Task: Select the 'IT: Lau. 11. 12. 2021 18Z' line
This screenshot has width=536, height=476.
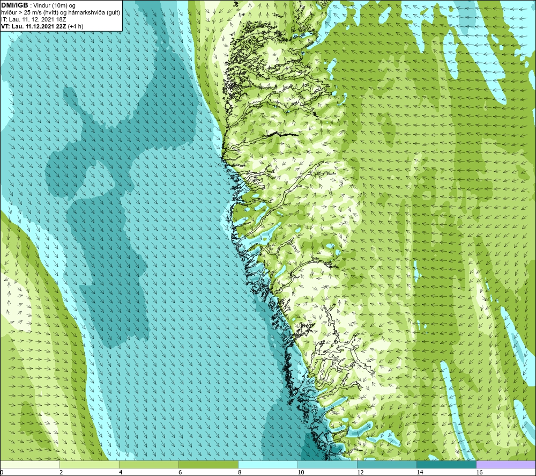Action: tap(33, 19)
